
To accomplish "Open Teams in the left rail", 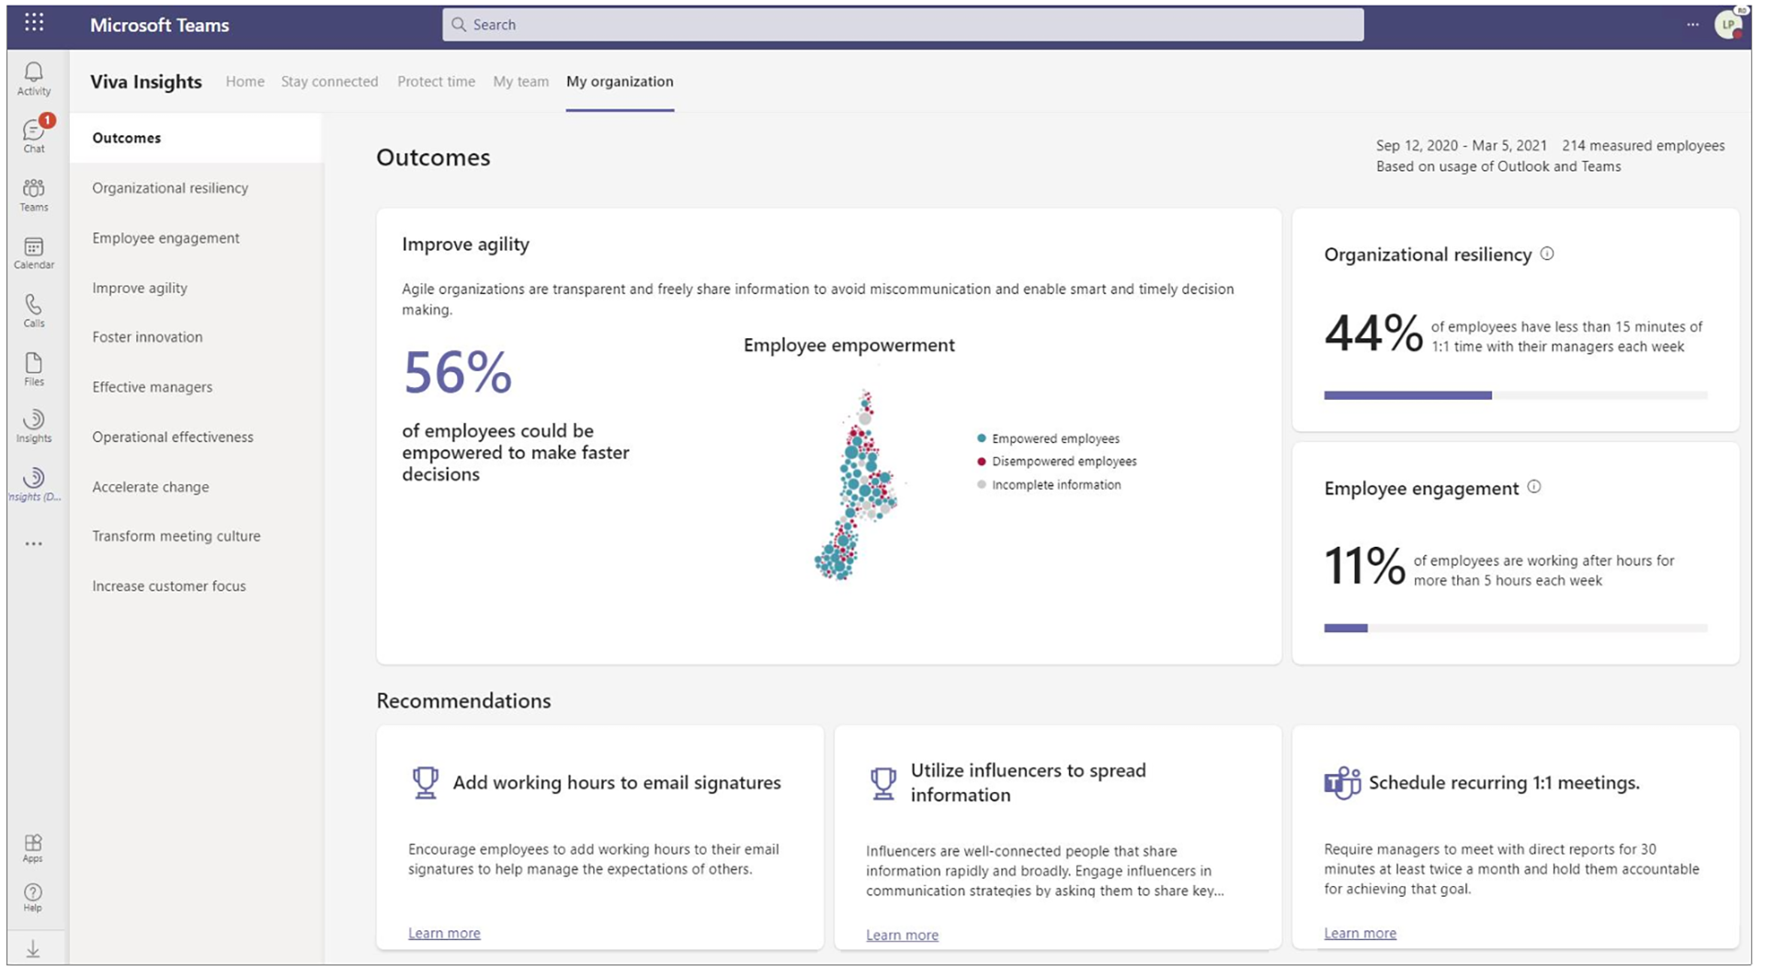I will 34,195.
